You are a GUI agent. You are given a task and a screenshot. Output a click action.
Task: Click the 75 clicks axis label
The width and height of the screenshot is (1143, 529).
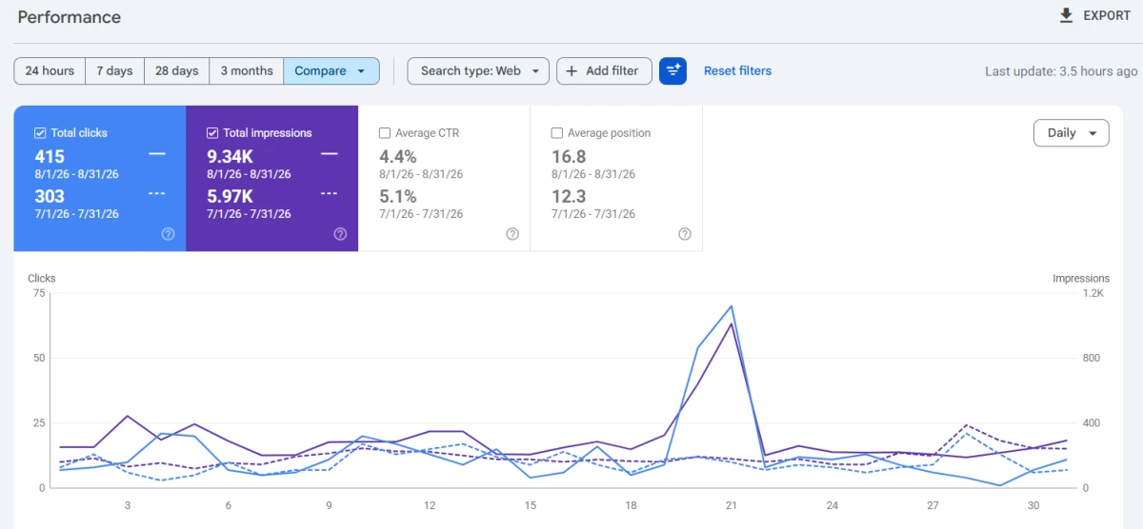click(39, 293)
